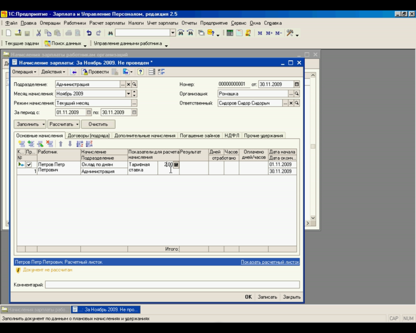Viewport: 416px width, 333px height.
Task: Open the Действия dropdown menu
Action: (x=53, y=72)
